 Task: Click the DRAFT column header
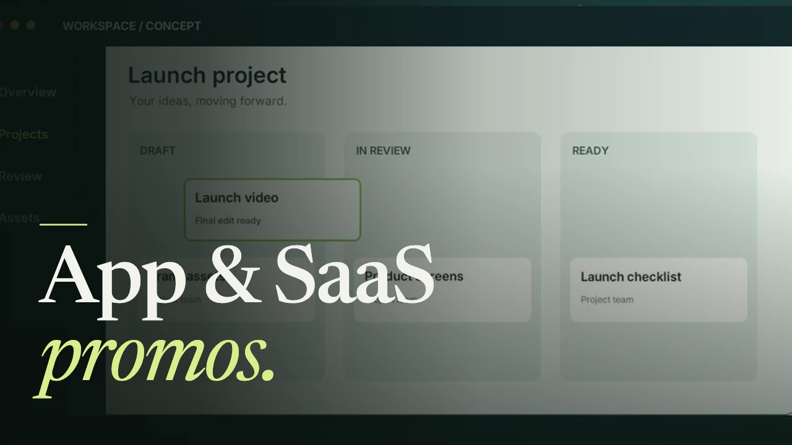click(x=158, y=150)
